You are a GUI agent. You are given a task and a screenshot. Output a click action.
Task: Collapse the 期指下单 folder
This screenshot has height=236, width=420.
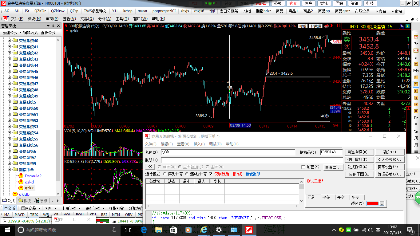tap(9, 170)
